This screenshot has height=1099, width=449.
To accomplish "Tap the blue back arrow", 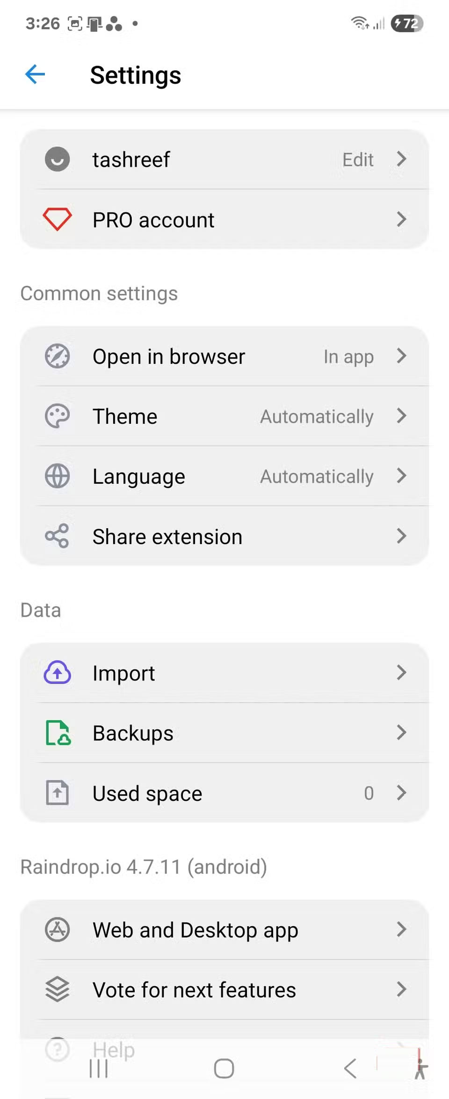I will pos(35,74).
